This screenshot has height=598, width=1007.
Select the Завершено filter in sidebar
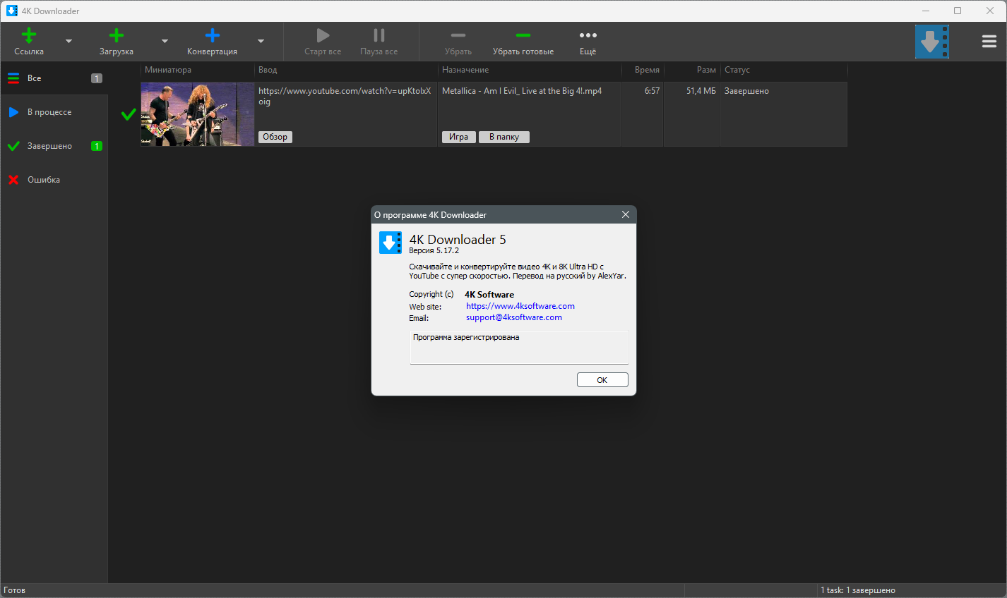(x=54, y=146)
